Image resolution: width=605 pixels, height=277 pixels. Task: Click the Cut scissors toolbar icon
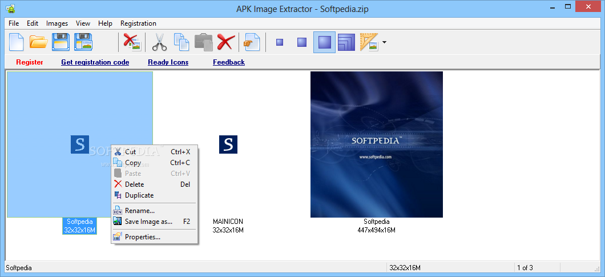pyautogui.click(x=159, y=42)
